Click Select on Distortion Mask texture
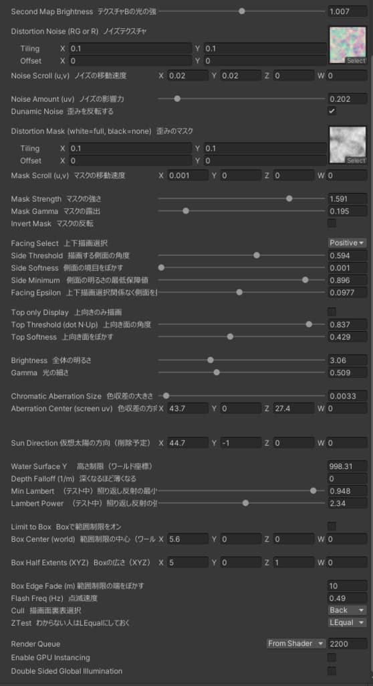373x686 pixels. pyautogui.click(x=356, y=161)
